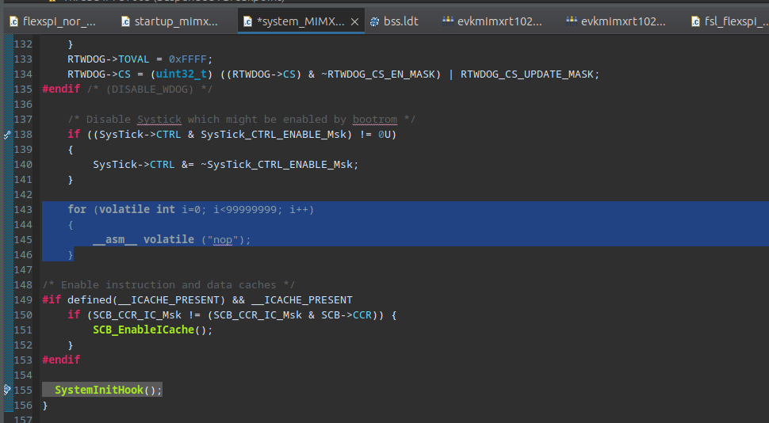The width and height of the screenshot is (769, 423).
Task: Click the breakpoint marker on line 138
Action: tap(8, 135)
